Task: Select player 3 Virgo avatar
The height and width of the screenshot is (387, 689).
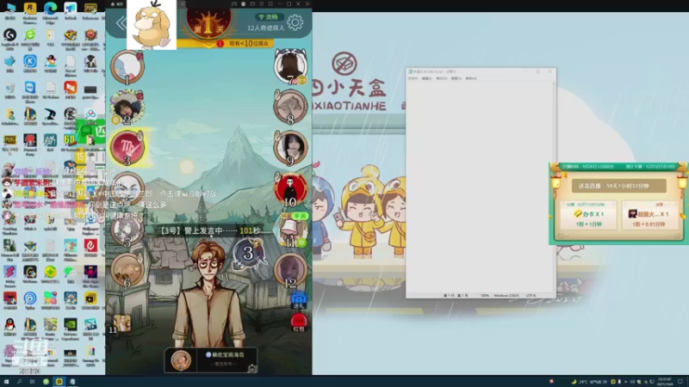Action: coord(127,148)
